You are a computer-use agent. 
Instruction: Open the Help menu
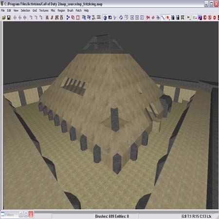click(x=86, y=11)
